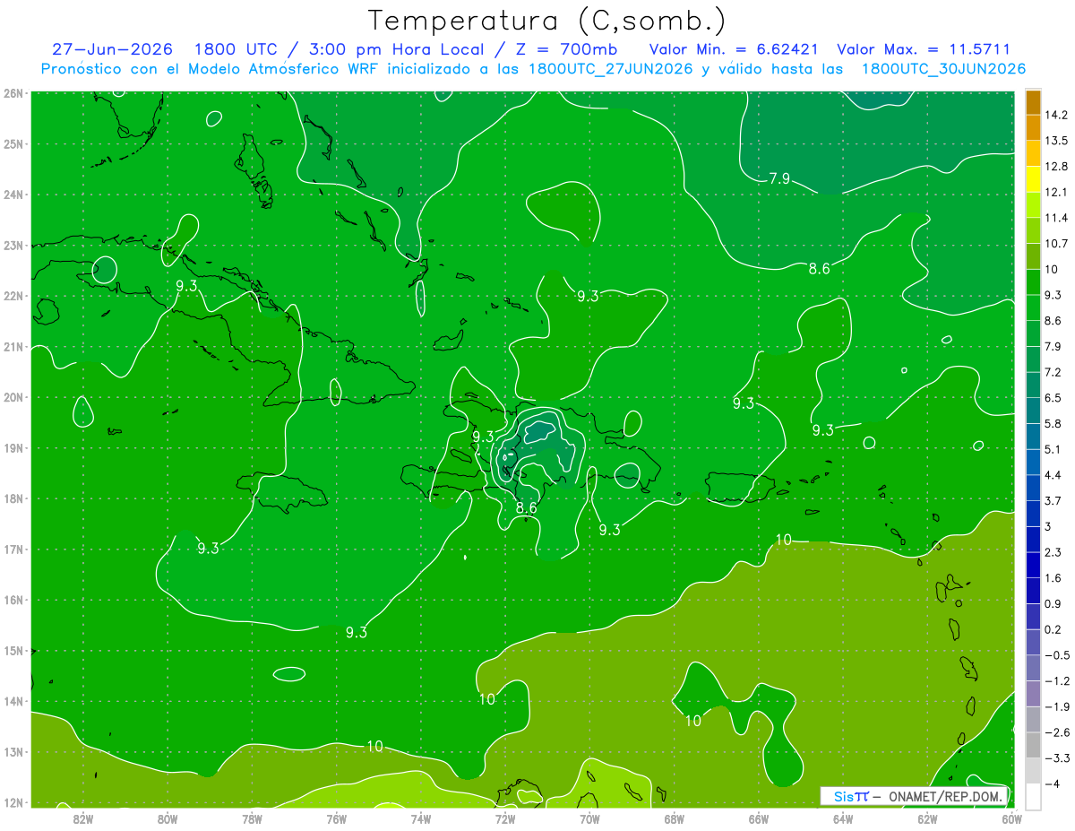Click latitude label '14N'

point(13,701)
